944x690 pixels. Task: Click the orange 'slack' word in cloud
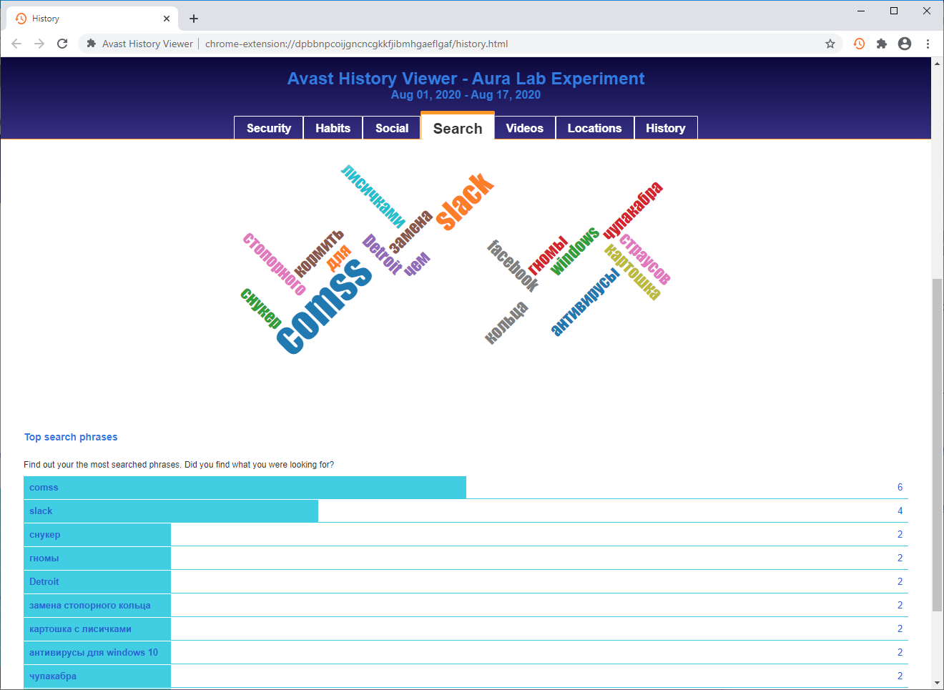[x=465, y=201]
